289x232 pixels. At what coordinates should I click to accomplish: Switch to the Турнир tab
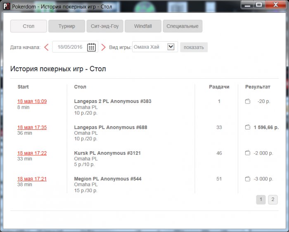coord(67,26)
